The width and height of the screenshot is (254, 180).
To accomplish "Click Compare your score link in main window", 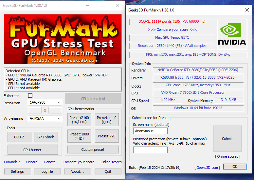I will [x=79, y=162].
